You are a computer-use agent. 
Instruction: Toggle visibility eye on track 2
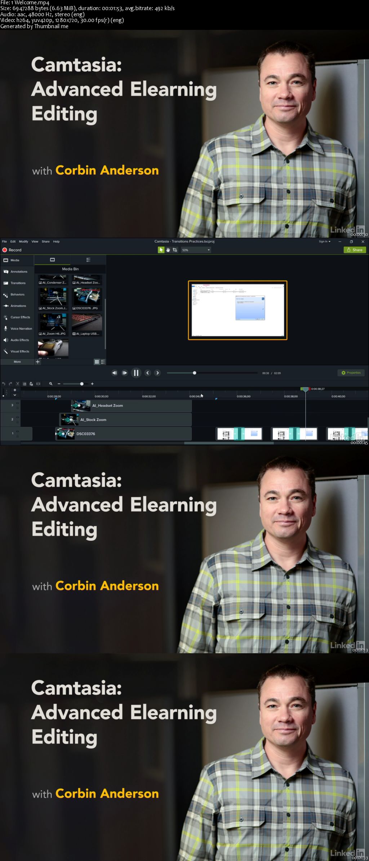[x=17, y=417]
